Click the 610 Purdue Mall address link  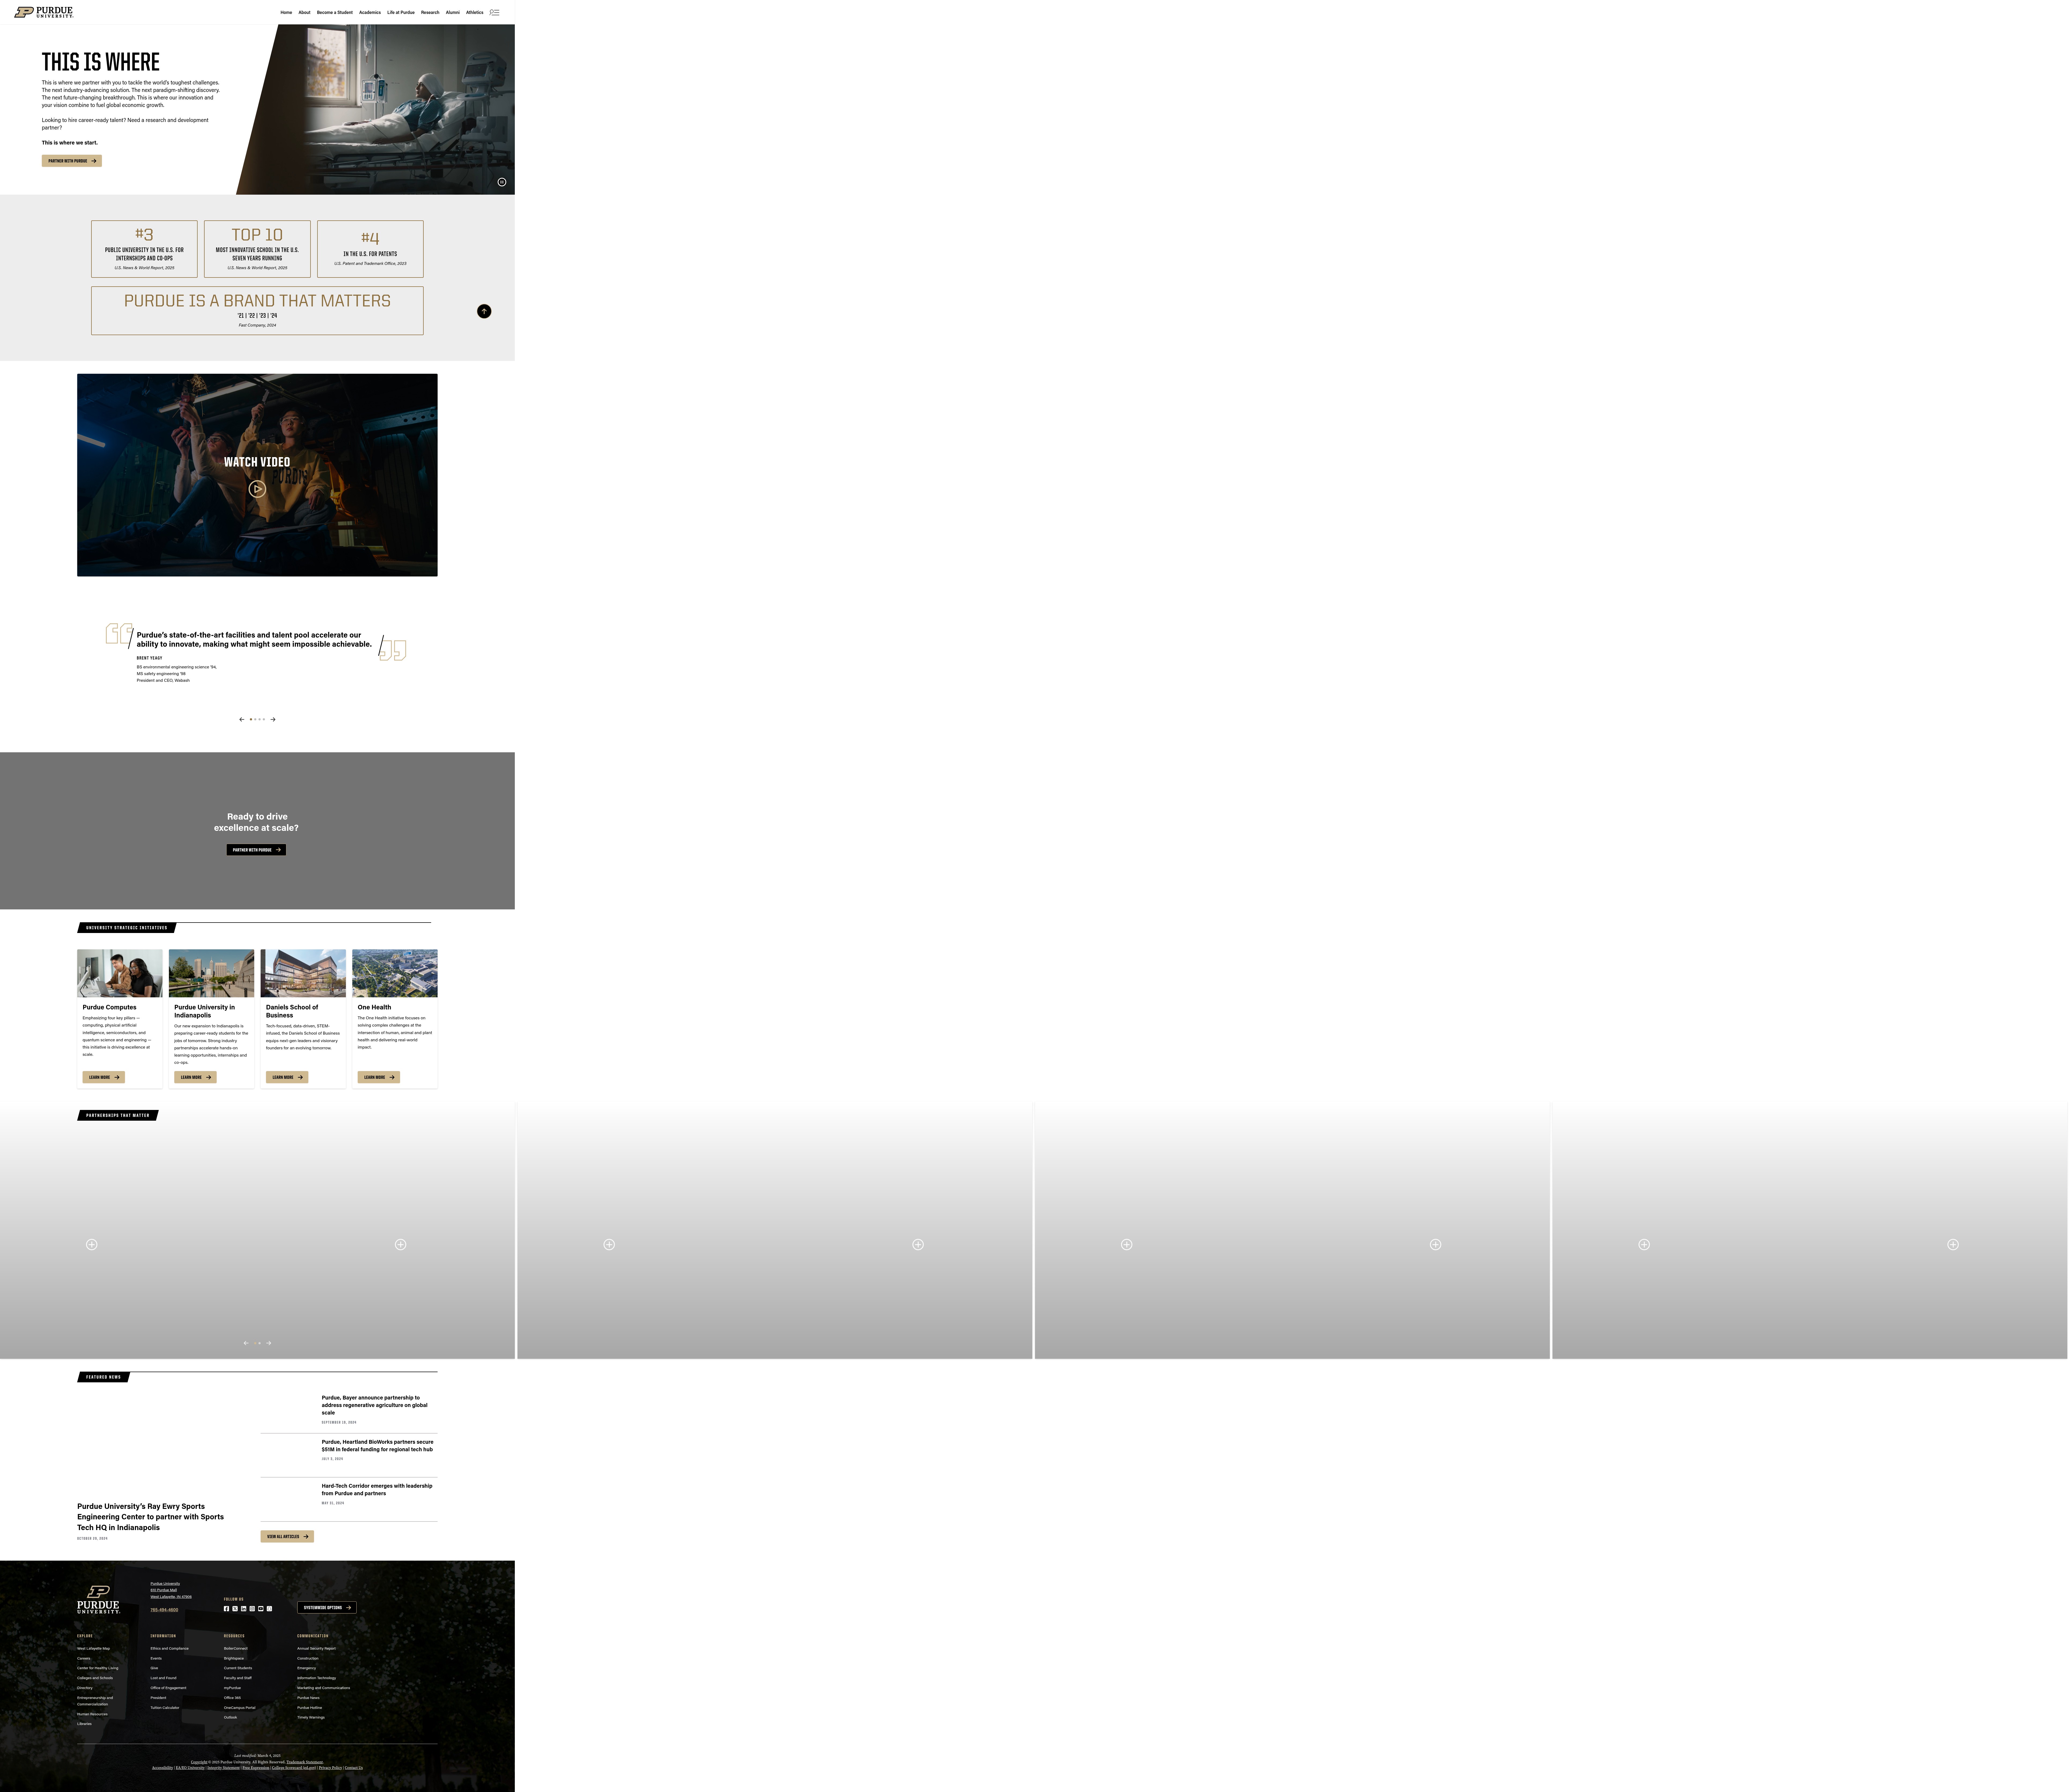pos(164,1590)
